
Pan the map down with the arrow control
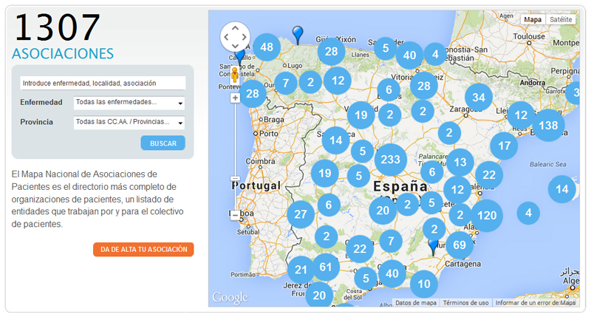tap(235, 46)
